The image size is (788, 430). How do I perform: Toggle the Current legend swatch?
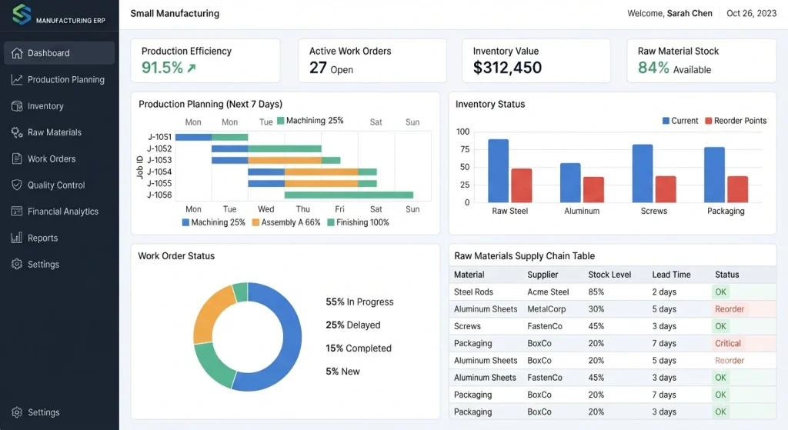666,121
